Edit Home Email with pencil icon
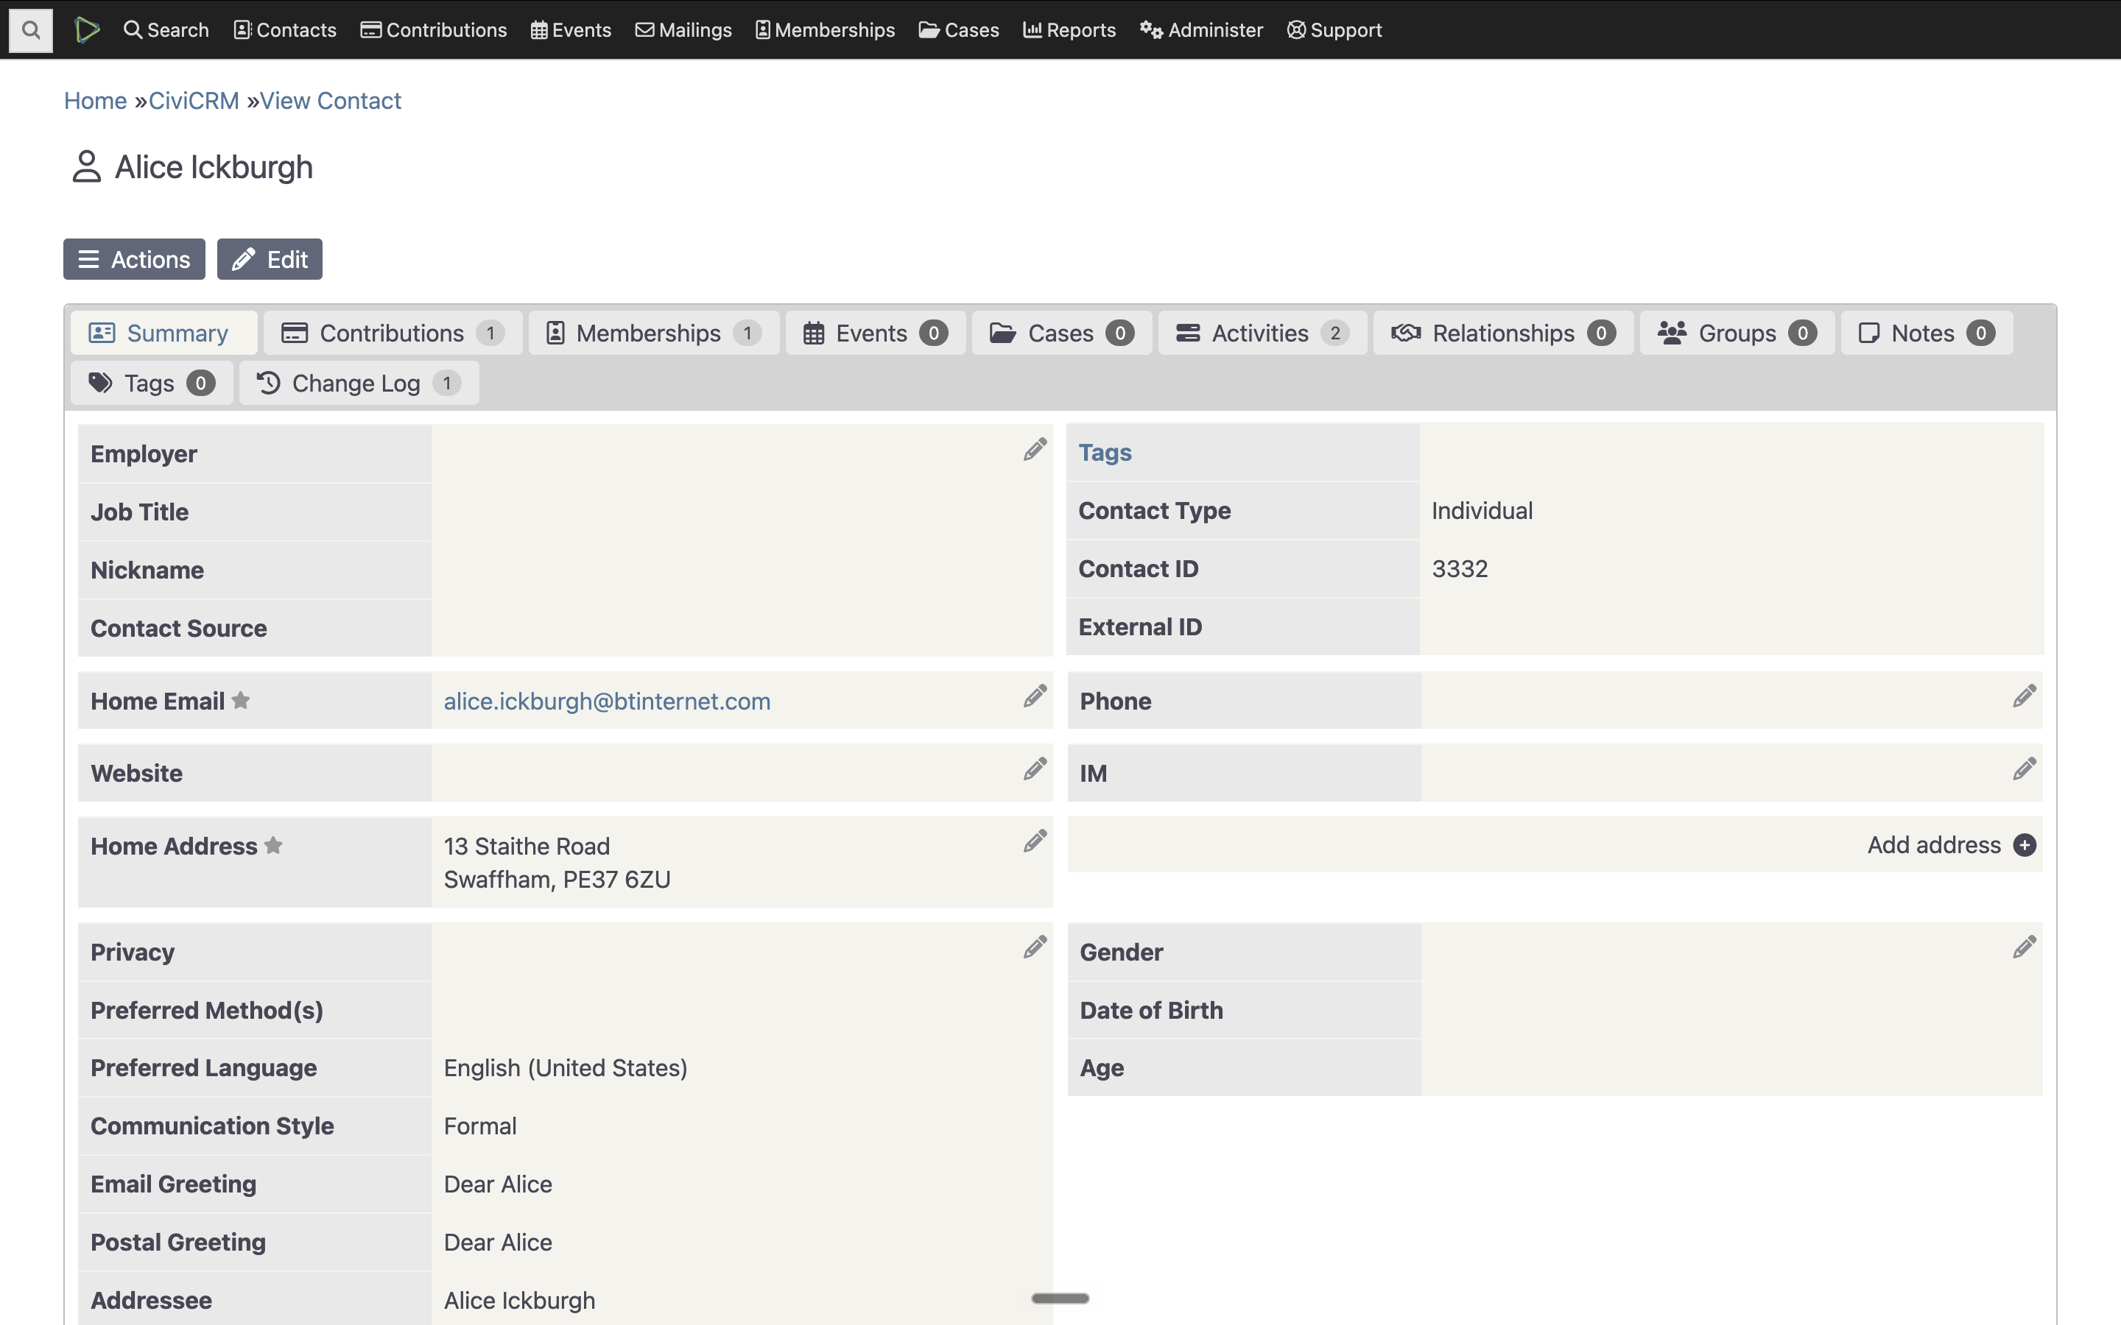Image resolution: width=2121 pixels, height=1325 pixels. coord(1034,696)
